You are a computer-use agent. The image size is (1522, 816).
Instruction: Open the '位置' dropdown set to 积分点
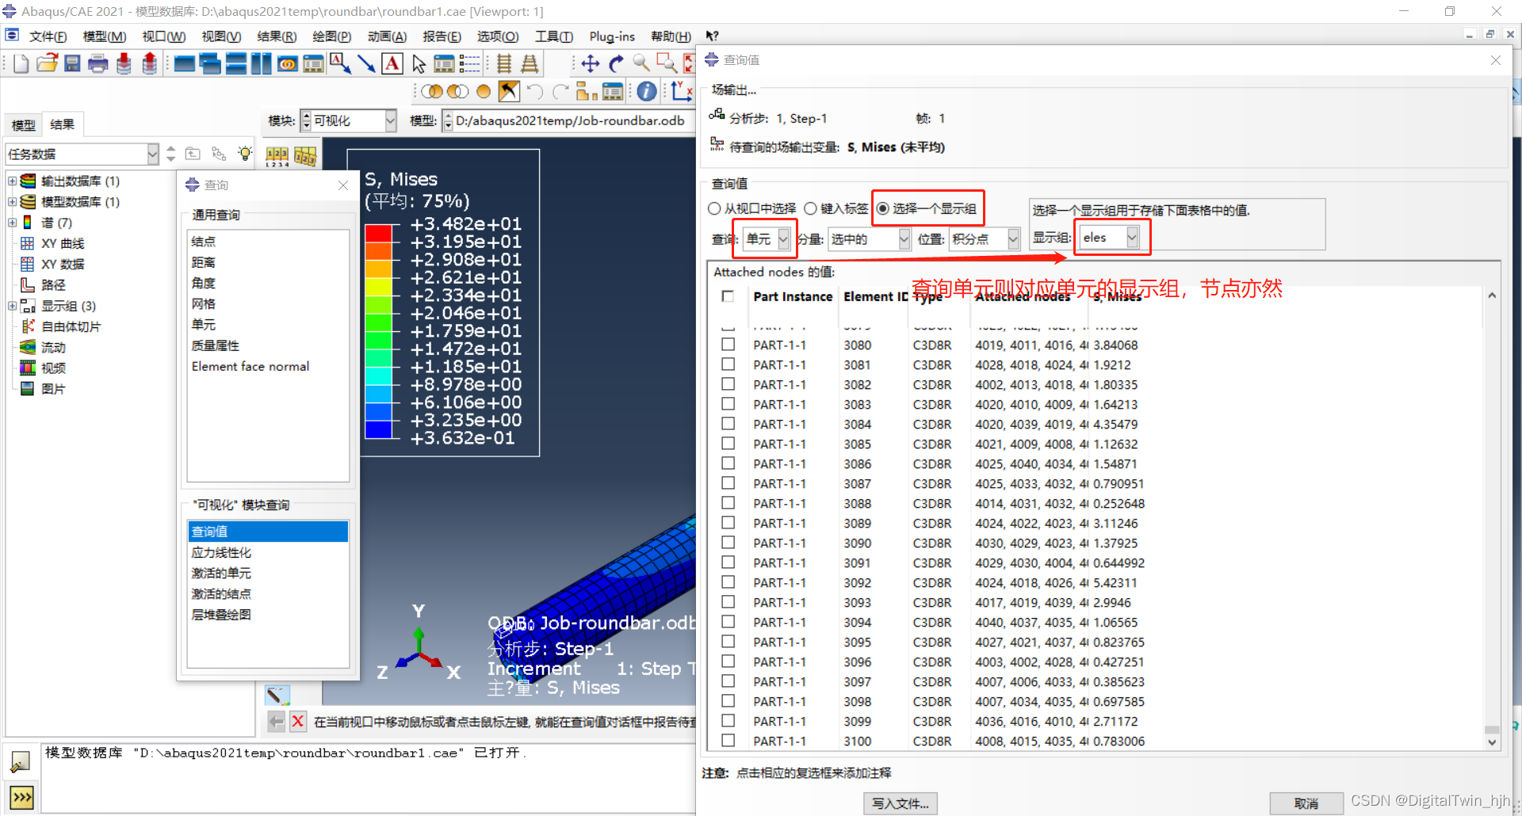[984, 238]
